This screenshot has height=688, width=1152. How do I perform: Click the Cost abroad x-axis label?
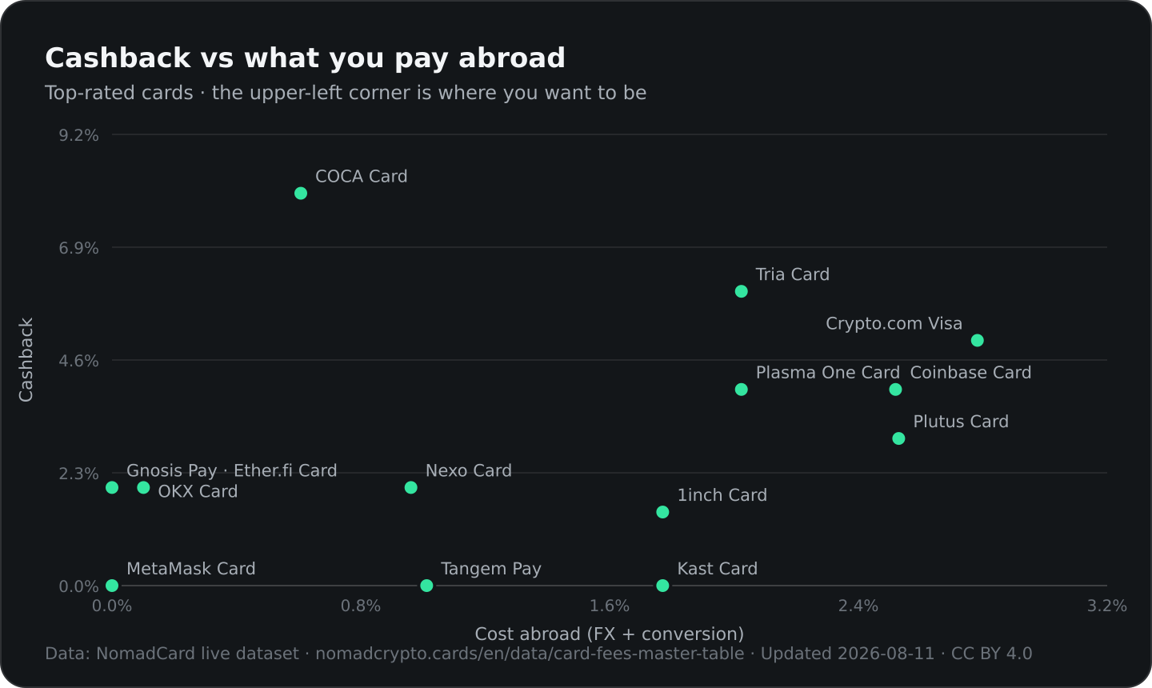(610, 634)
